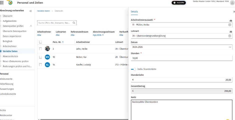The image size is (235, 120).
Task: Click the KL avatar of Kaufer, Ludwig
Action: [x=47, y=65]
